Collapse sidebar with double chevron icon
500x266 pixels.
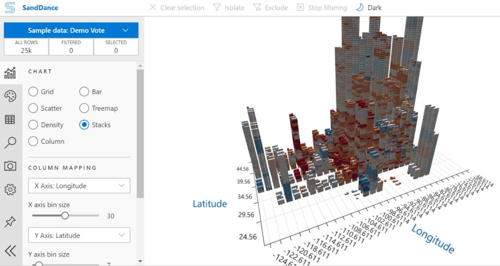[10, 251]
